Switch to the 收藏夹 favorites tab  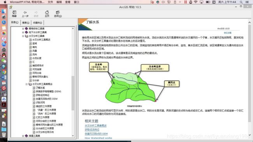click(37, 23)
